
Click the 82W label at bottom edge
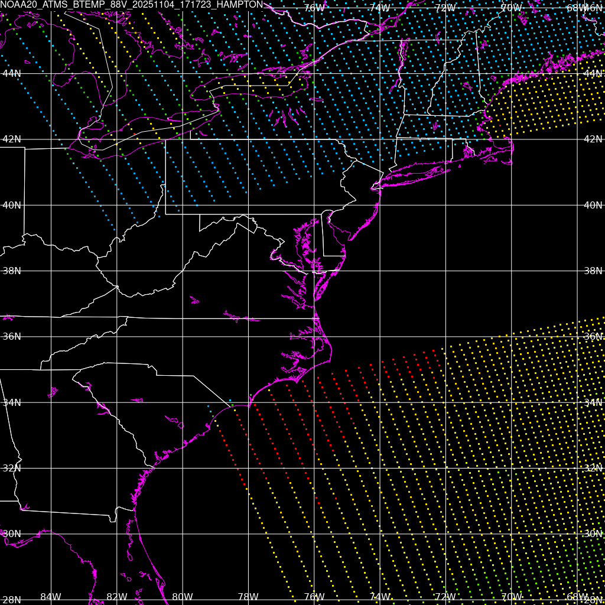pyautogui.click(x=117, y=597)
